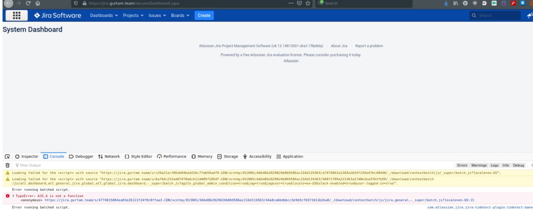Screen dimensions: 533x210
Task: Open the Jira feedback megaphone icon
Action: pyautogui.click(x=530, y=15)
